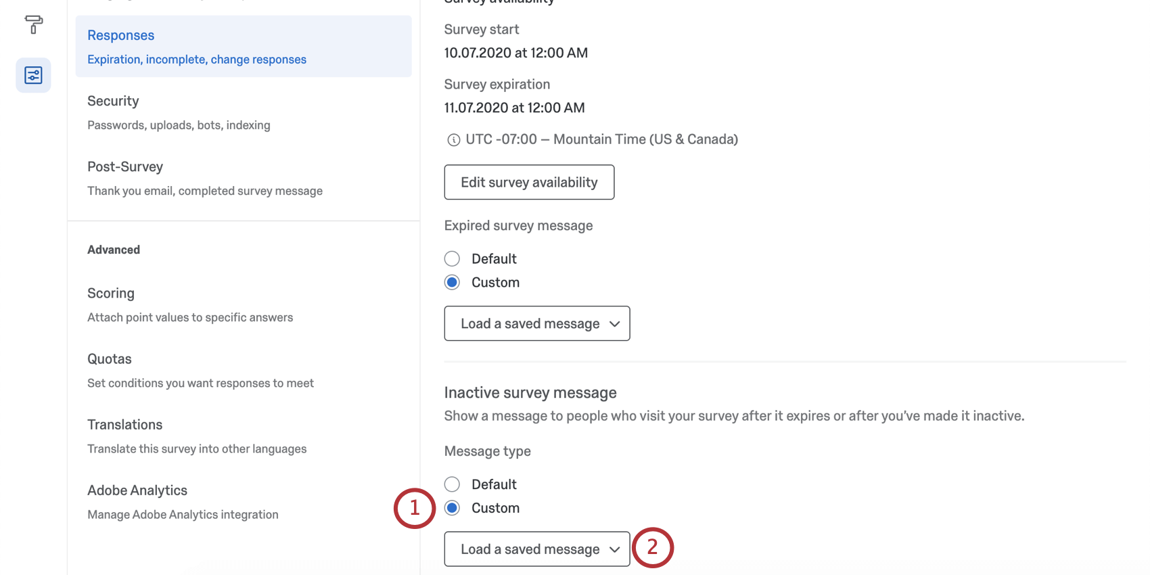
Task: Click the Survey options icon in left rail
Action: click(33, 75)
